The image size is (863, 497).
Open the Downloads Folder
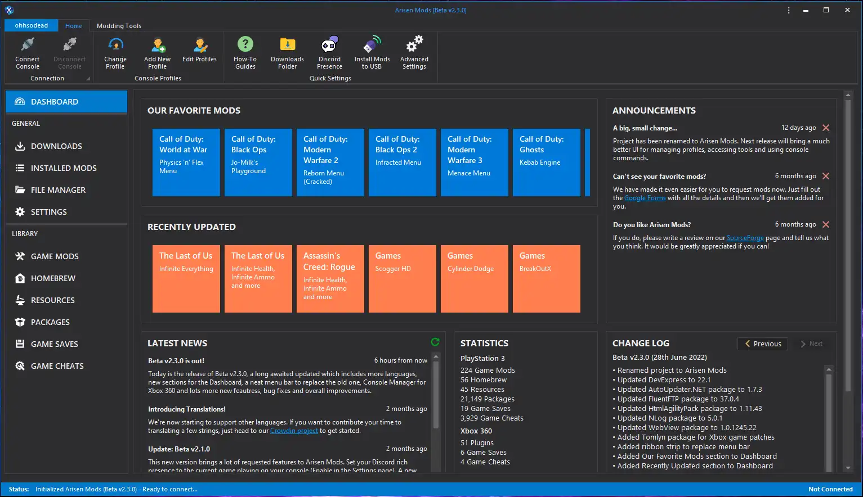pos(287,53)
